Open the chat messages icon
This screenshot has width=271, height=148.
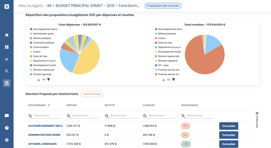7,116
